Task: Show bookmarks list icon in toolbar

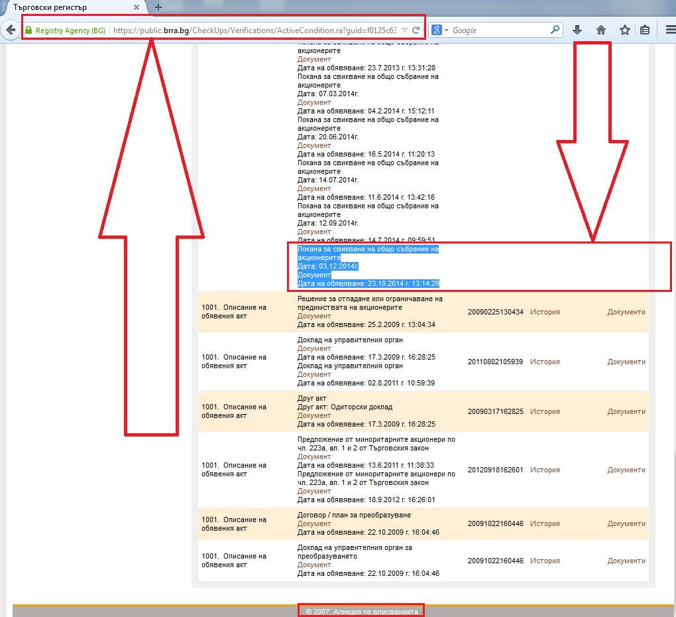Action: point(645,30)
